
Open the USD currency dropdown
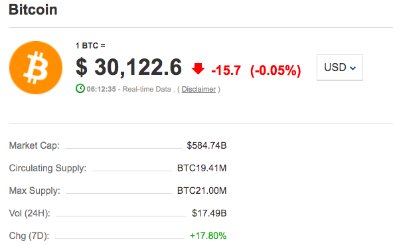(340, 68)
